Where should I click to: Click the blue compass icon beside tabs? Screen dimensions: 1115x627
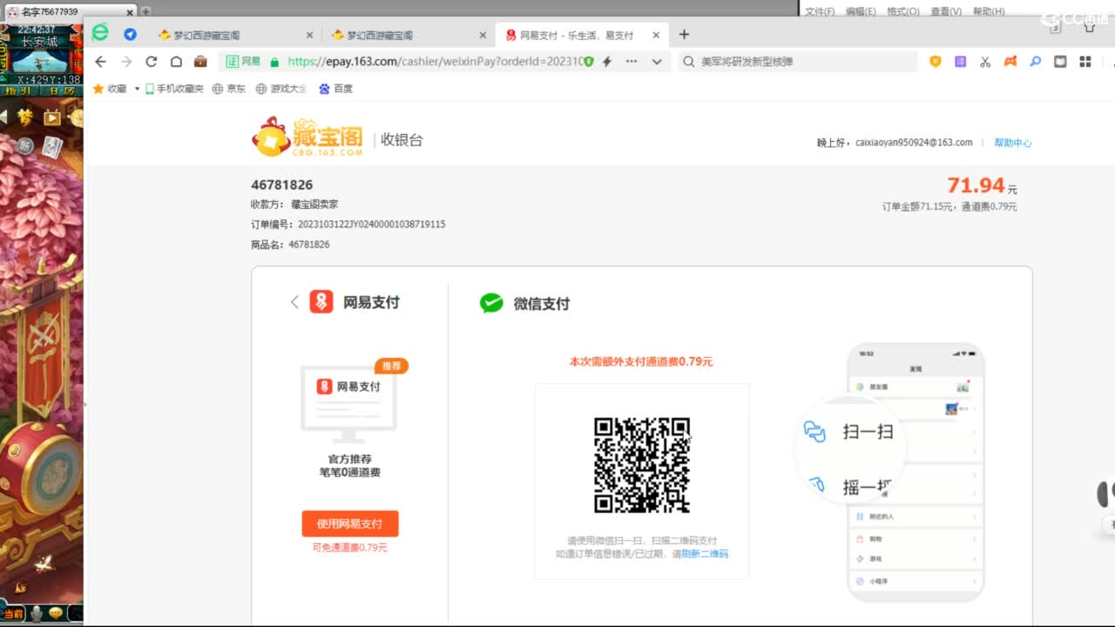[131, 35]
